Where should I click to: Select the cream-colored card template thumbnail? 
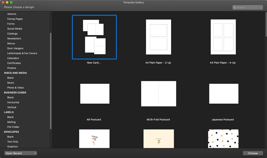[159, 139]
